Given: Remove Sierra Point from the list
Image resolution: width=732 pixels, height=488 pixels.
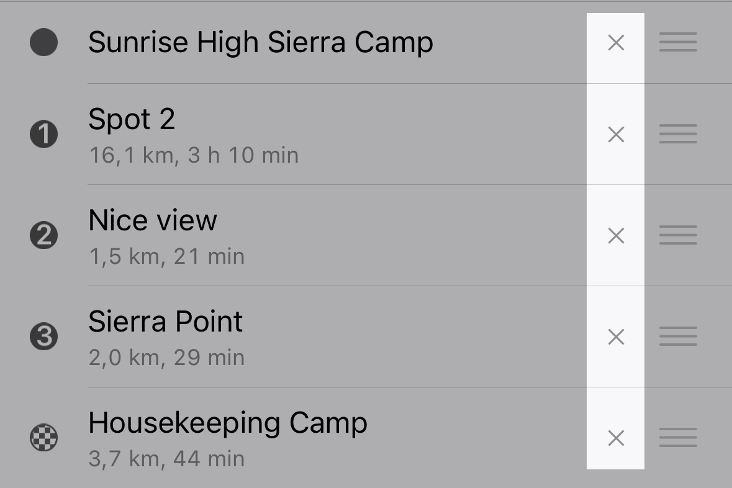Looking at the screenshot, I should point(615,337).
